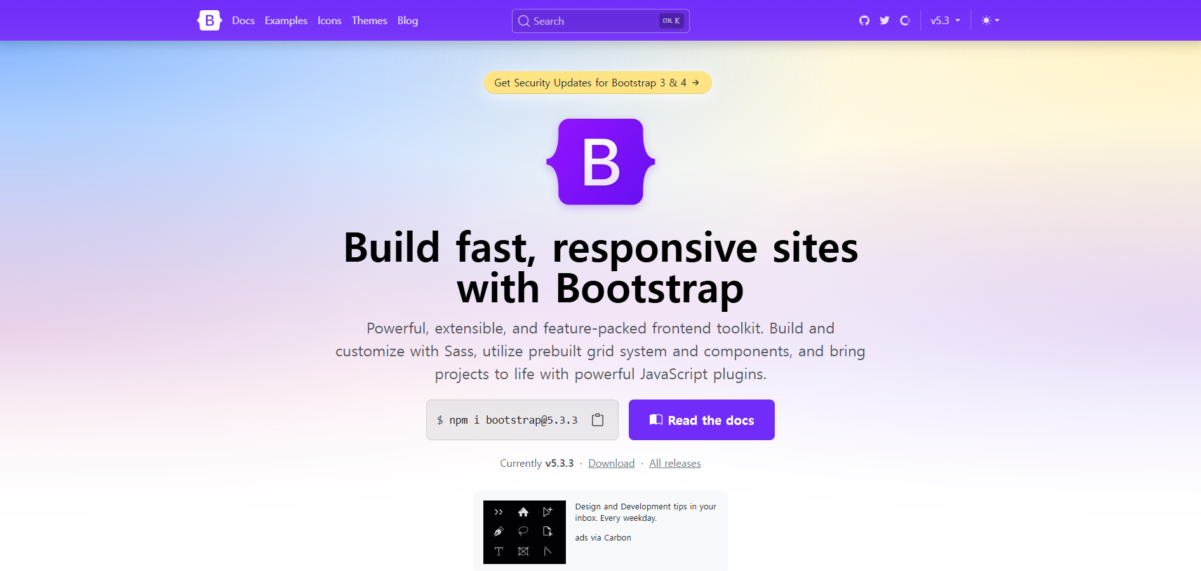
Task: Open the Icons navbar link
Action: [x=330, y=20]
